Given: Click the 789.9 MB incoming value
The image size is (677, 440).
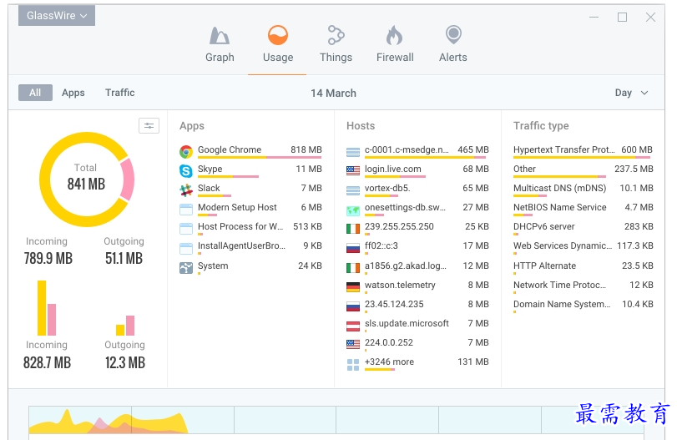Looking at the screenshot, I should pos(48,258).
